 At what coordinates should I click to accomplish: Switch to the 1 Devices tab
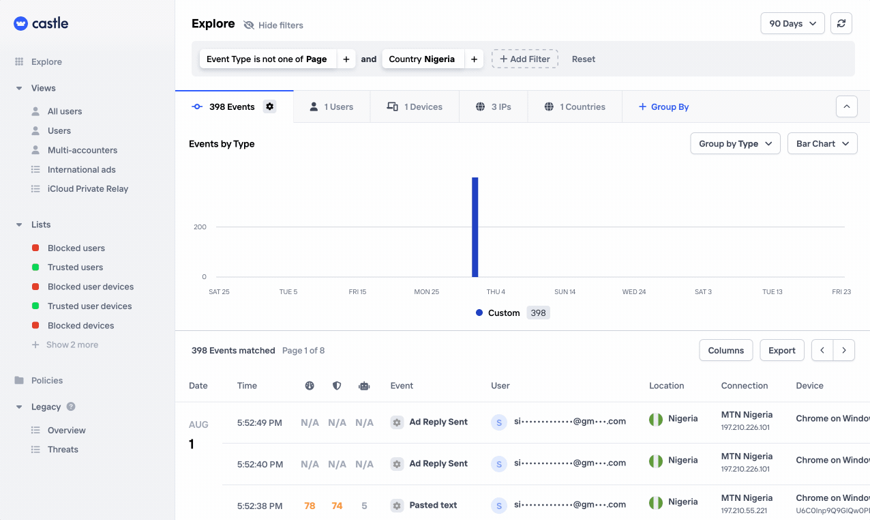[415, 107]
